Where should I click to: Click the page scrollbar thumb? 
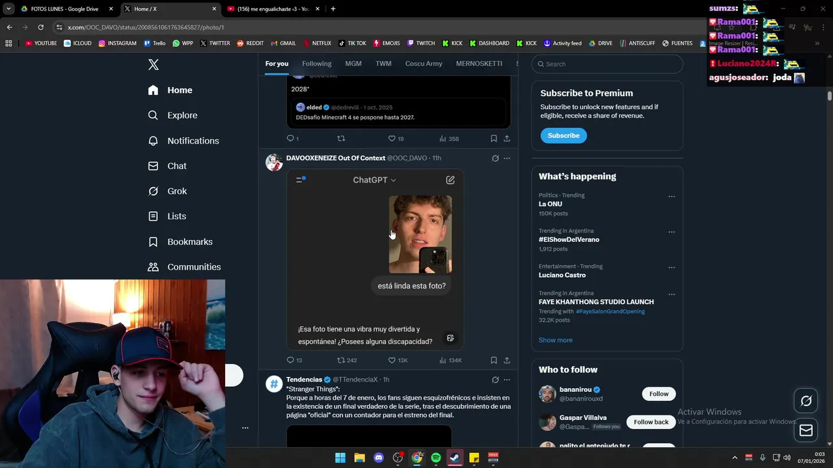pos(830,96)
